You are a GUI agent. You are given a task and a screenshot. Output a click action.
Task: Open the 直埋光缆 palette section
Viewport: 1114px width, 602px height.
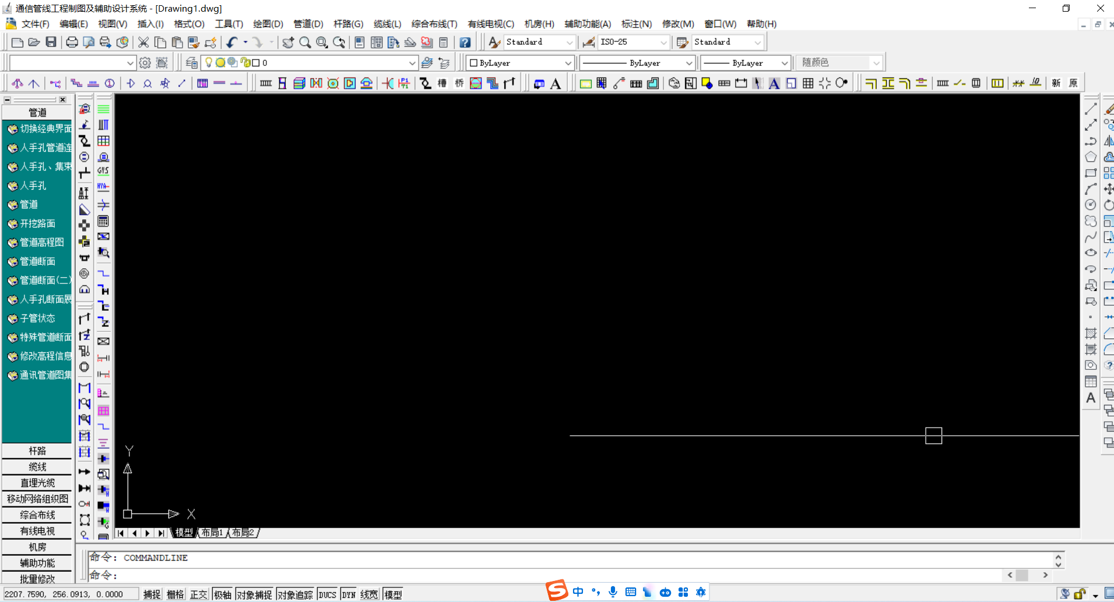click(x=37, y=483)
